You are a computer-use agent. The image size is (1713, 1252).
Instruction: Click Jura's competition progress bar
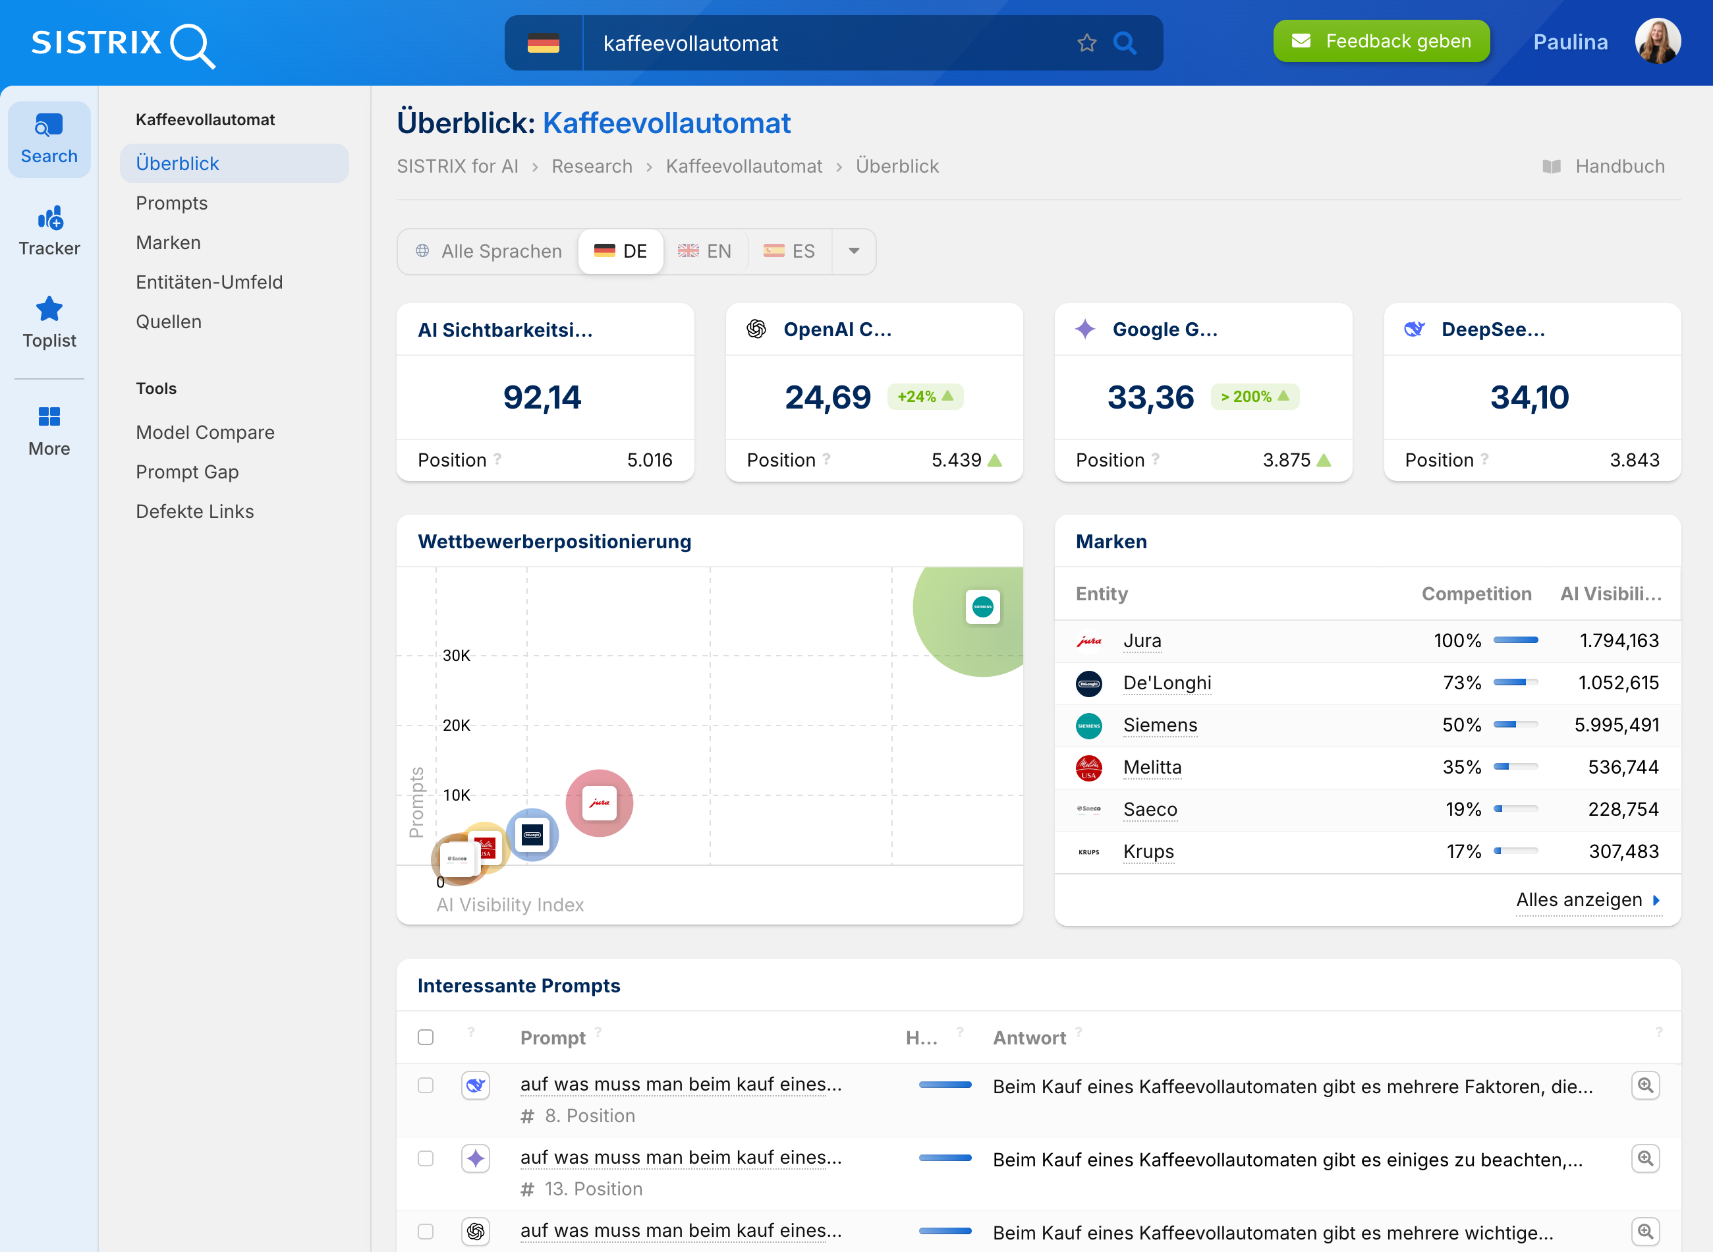point(1515,640)
